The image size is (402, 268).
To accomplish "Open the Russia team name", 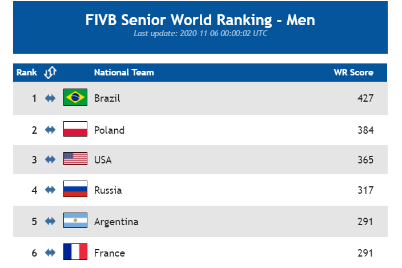I will [108, 190].
